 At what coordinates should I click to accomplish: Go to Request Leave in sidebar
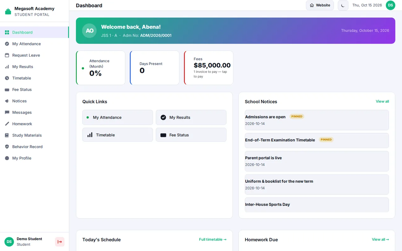(34, 55)
